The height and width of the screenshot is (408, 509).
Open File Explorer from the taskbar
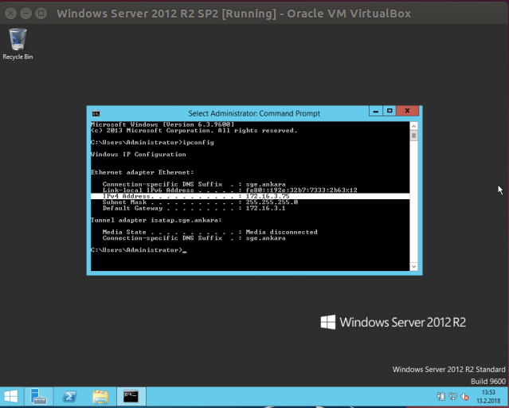pos(100,397)
